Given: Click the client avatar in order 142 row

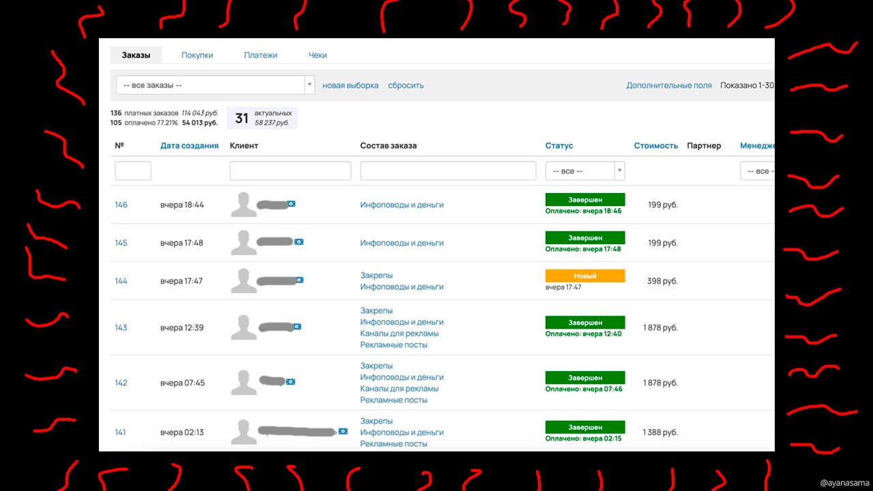Looking at the screenshot, I should coord(243,383).
